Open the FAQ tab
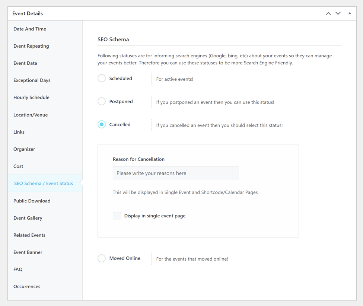 click(x=18, y=270)
